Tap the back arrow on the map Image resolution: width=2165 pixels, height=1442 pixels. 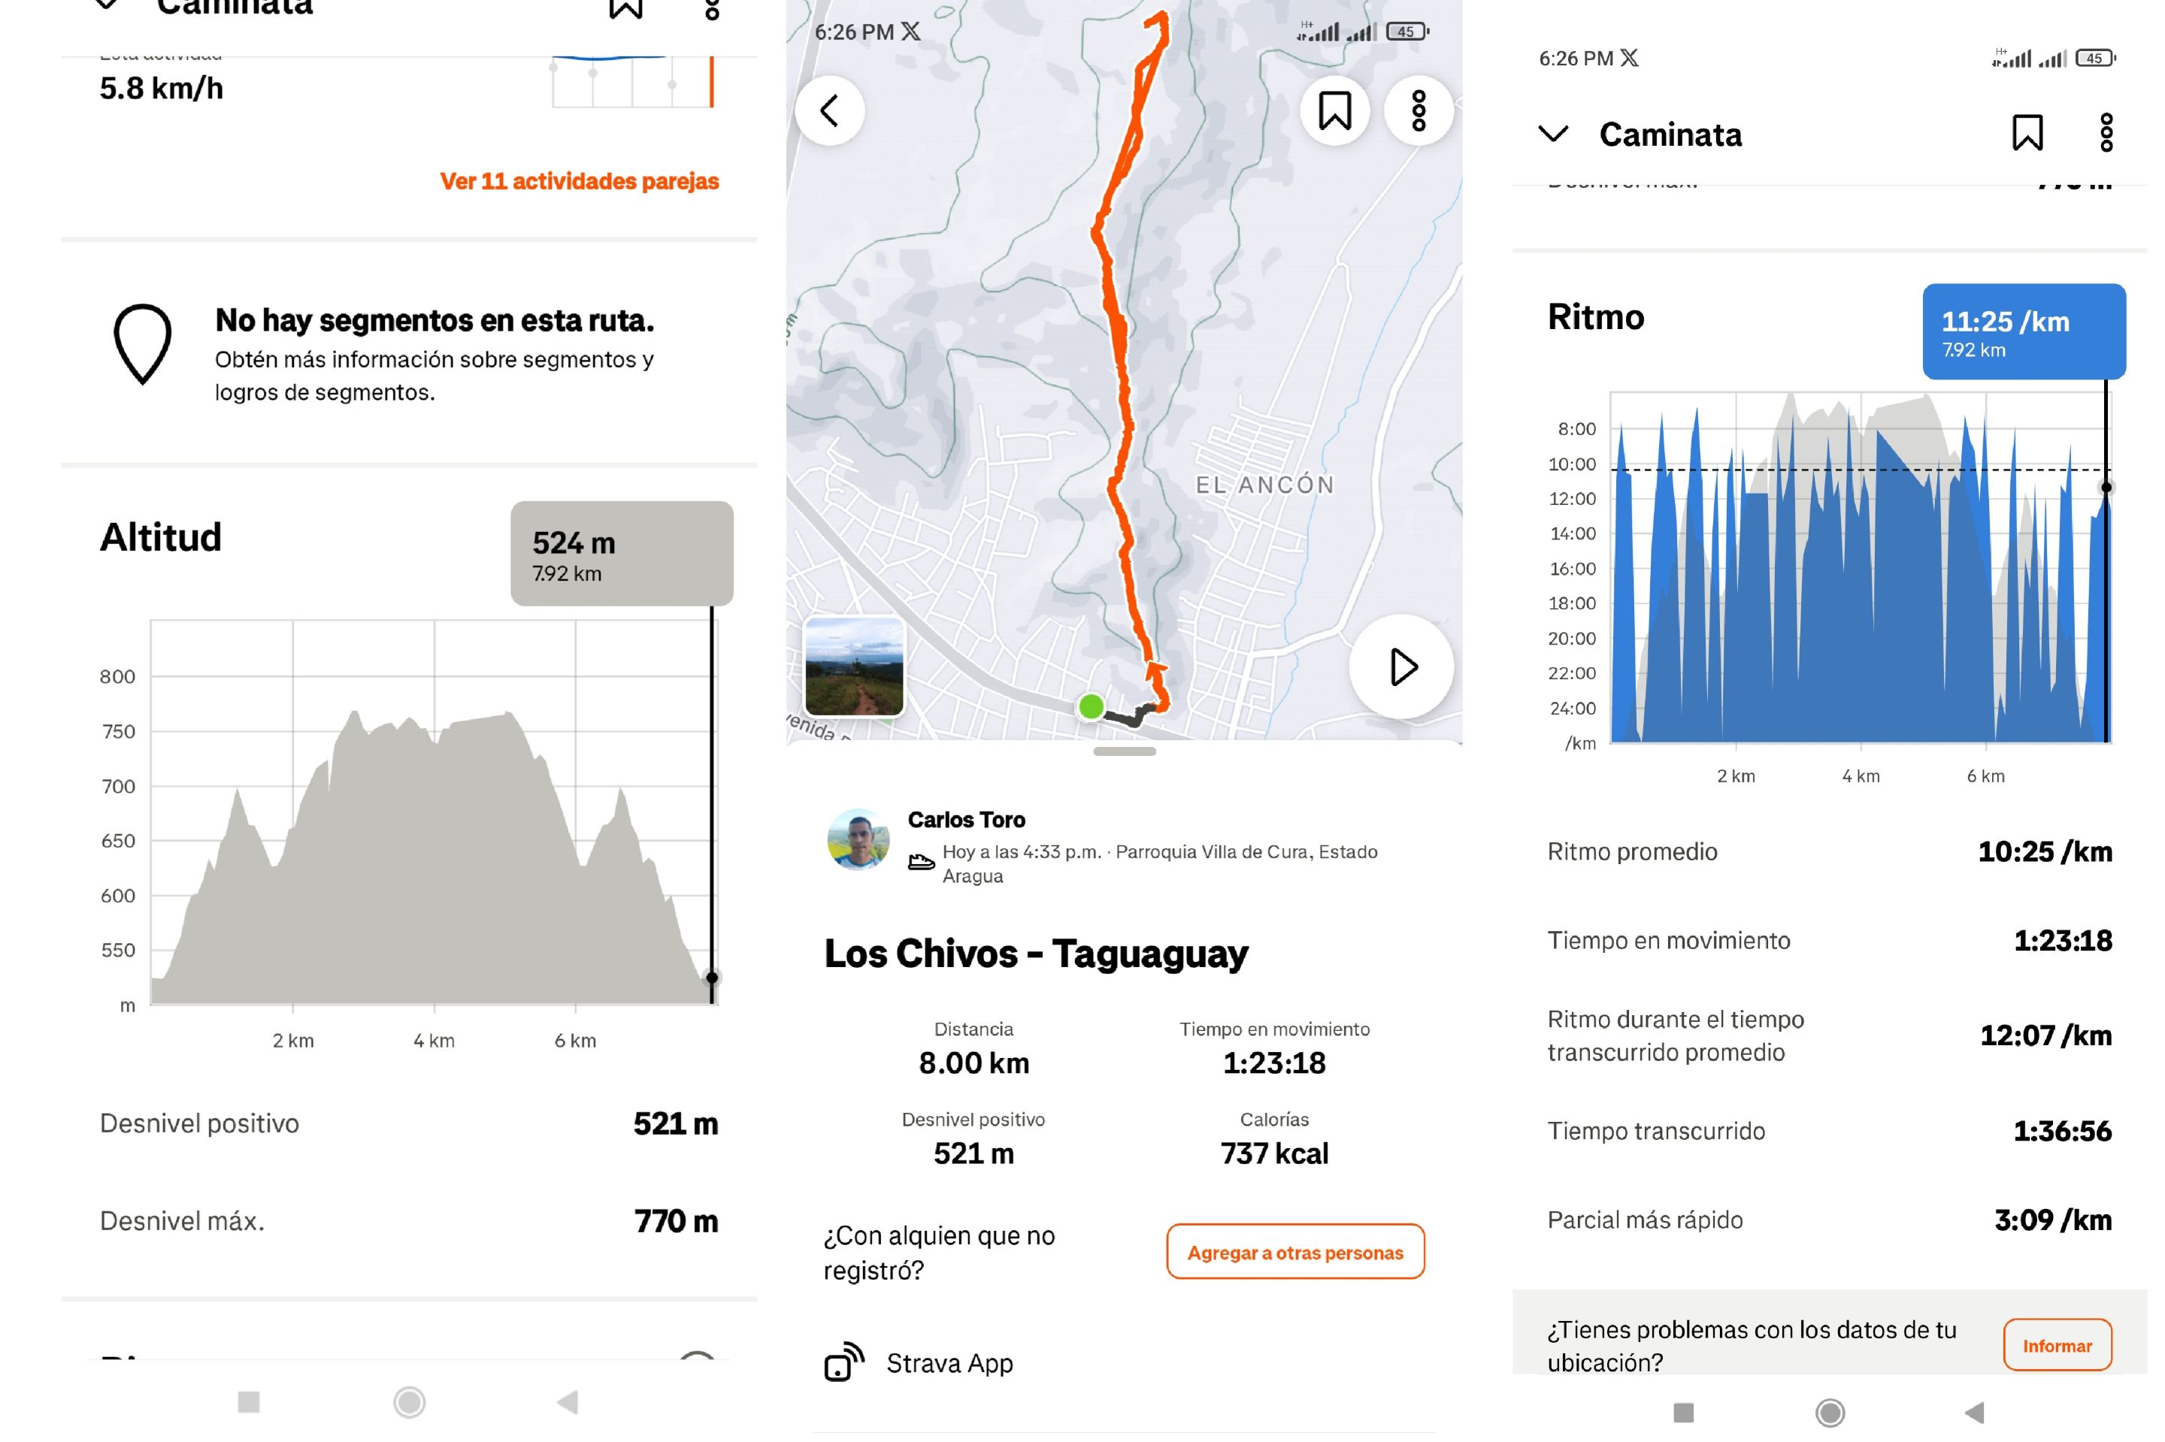pyautogui.click(x=829, y=111)
